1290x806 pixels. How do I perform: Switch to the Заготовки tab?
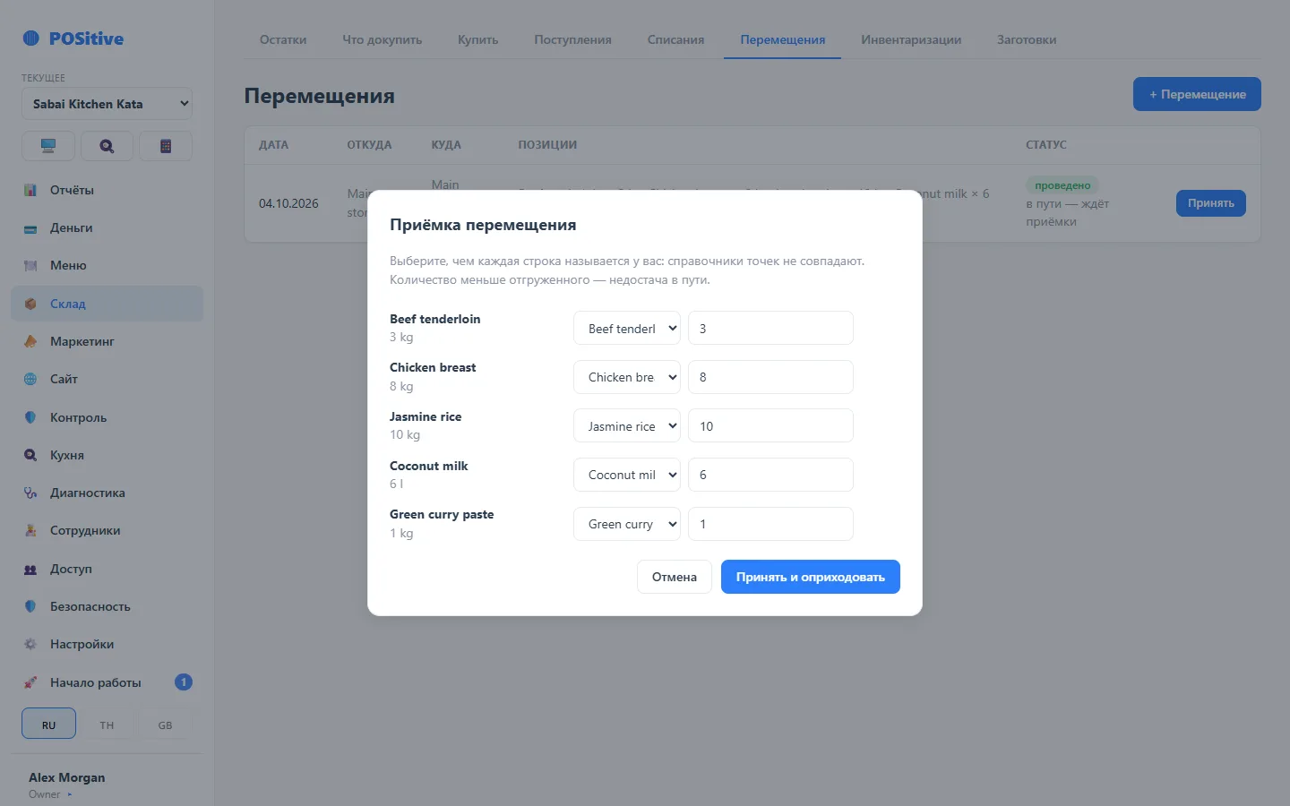click(x=1027, y=39)
